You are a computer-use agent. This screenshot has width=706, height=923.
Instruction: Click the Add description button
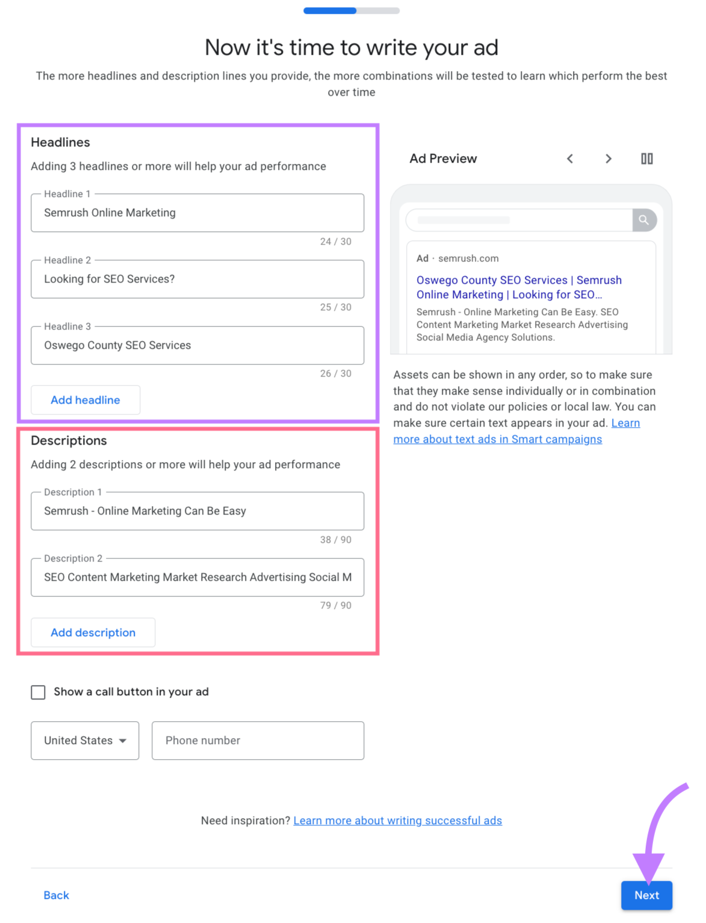coord(93,633)
